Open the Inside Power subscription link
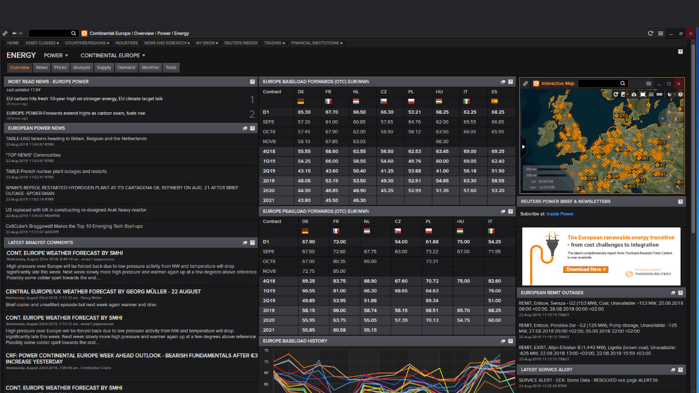The height and width of the screenshot is (393, 699). (x=560, y=214)
